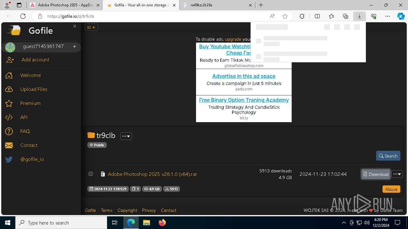
Task: Click the API code brackets icon
Action: 9,117
